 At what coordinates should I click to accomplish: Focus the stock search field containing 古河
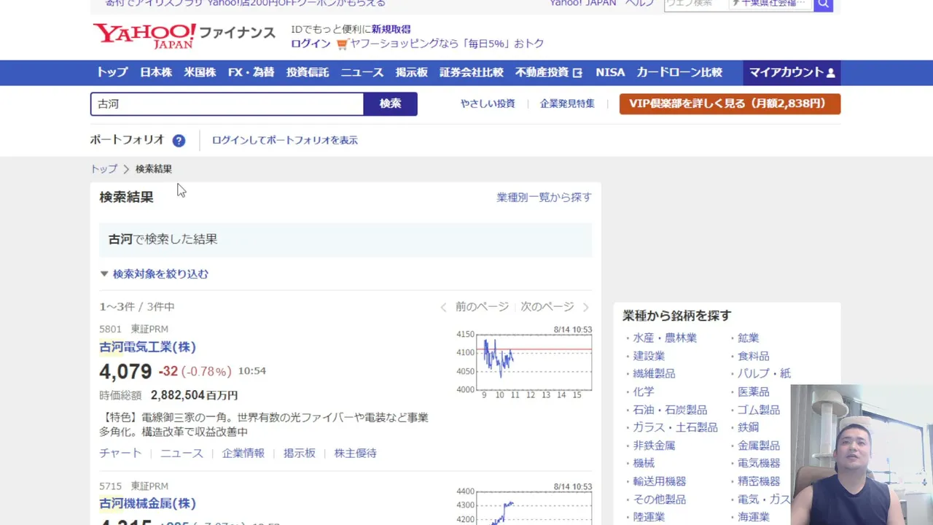pyautogui.click(x=227, y=104)
